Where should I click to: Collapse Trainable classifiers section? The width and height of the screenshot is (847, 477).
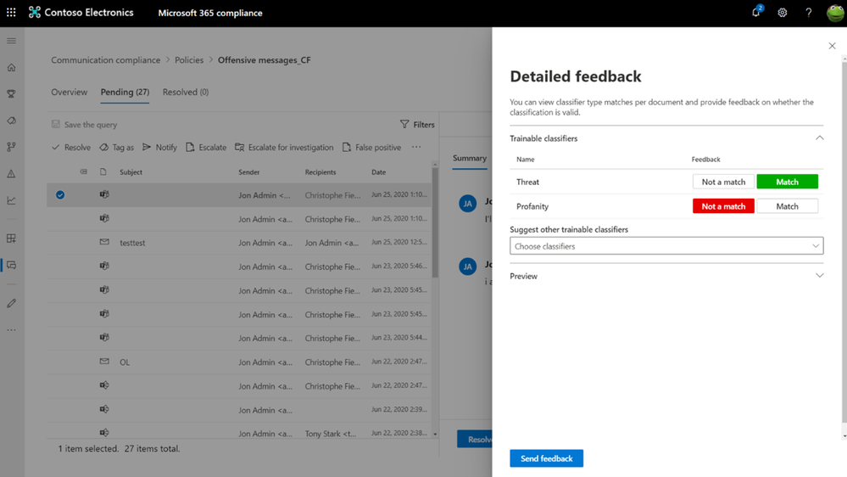[x=820, y=137]
